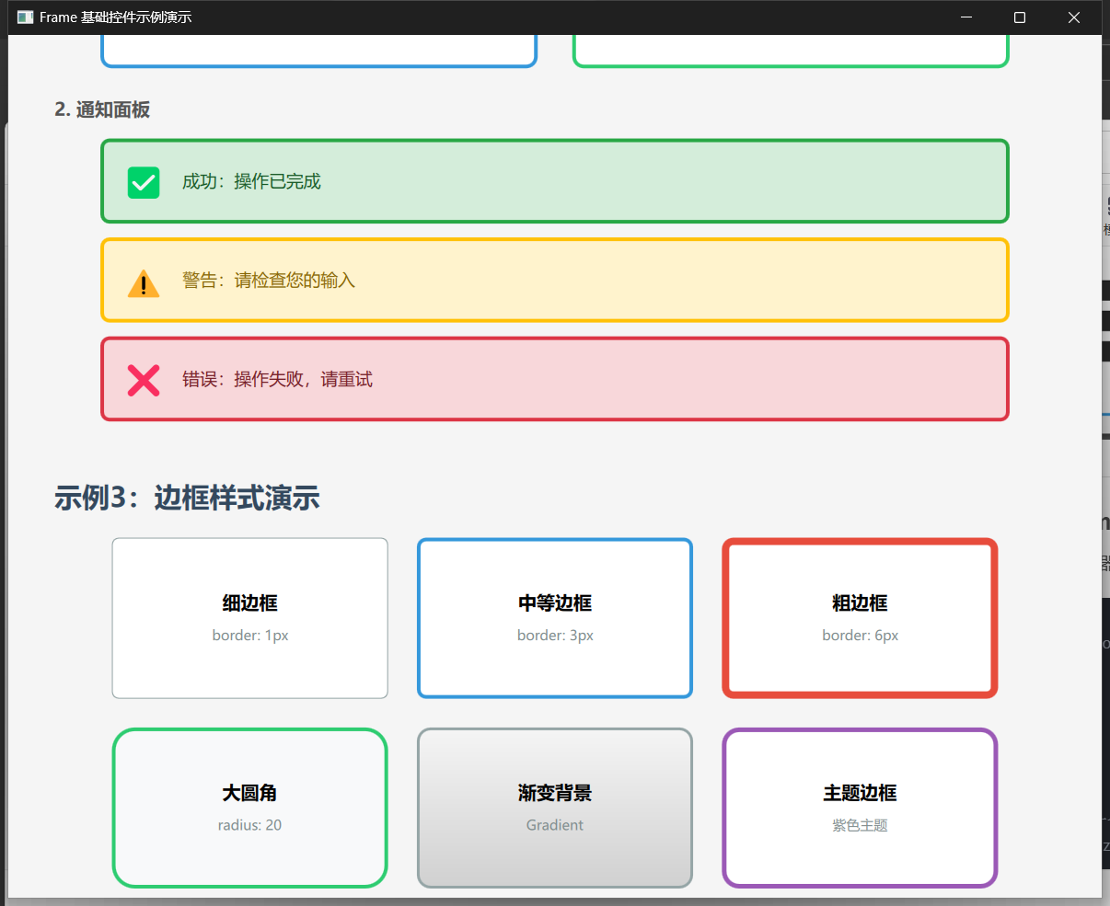Click the radius: 20 label
Image resolution: width=1110 pixels, height=906 pixels.
point(249,825)
